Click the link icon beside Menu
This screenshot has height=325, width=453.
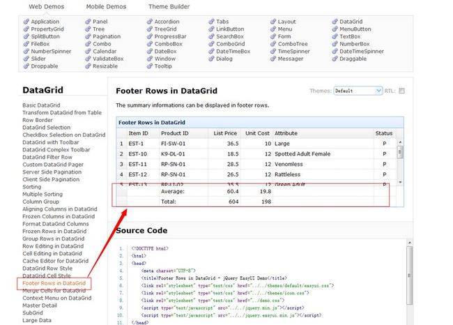tap(273, 29)
